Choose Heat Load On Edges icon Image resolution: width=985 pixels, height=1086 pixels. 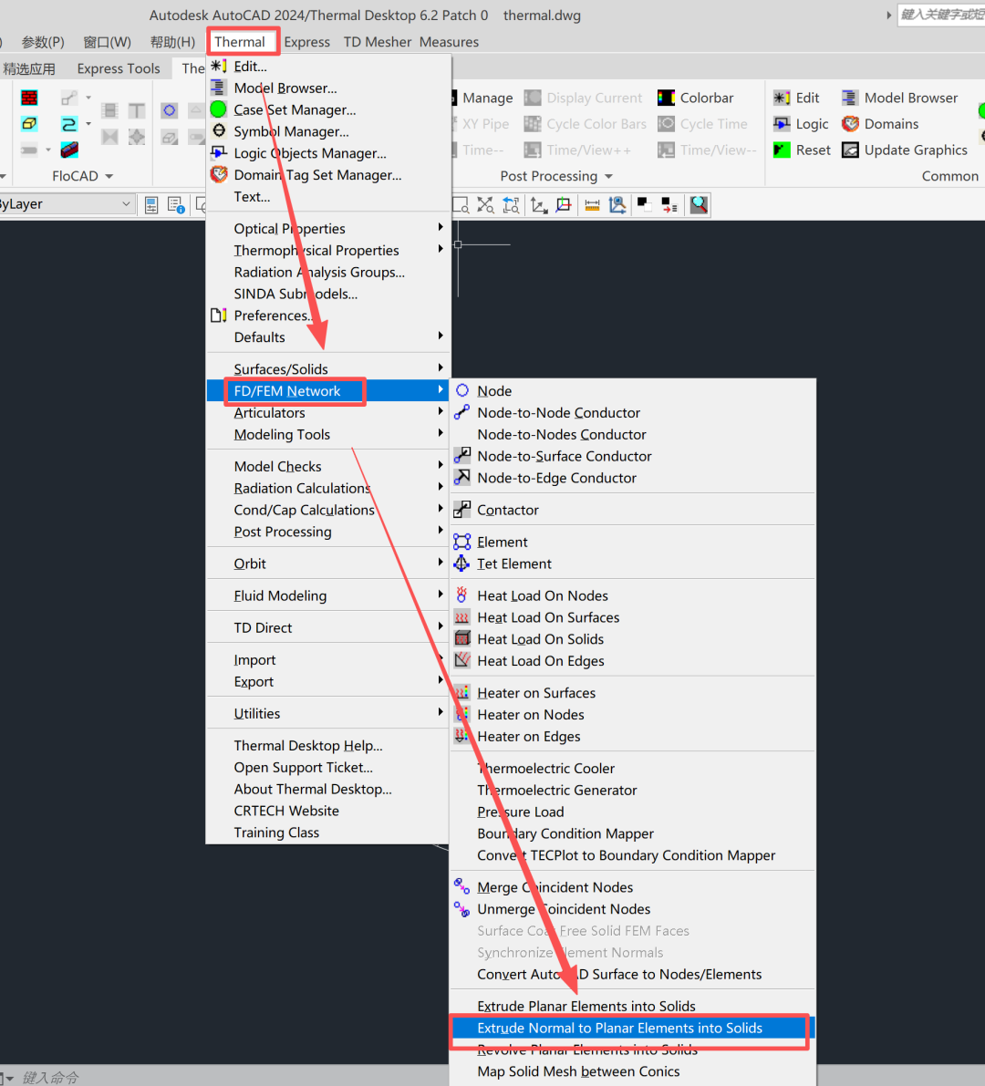click(462, 660)
